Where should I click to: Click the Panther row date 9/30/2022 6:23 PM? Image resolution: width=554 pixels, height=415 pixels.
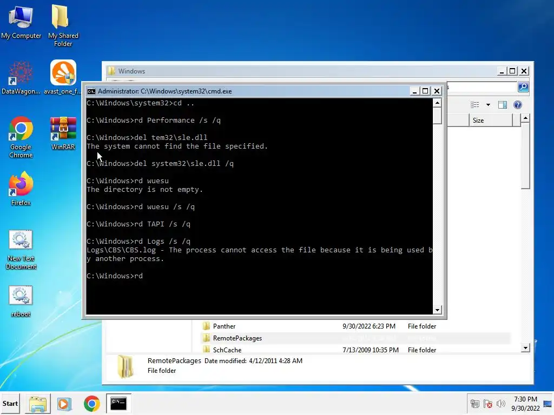tap(369, 326)
